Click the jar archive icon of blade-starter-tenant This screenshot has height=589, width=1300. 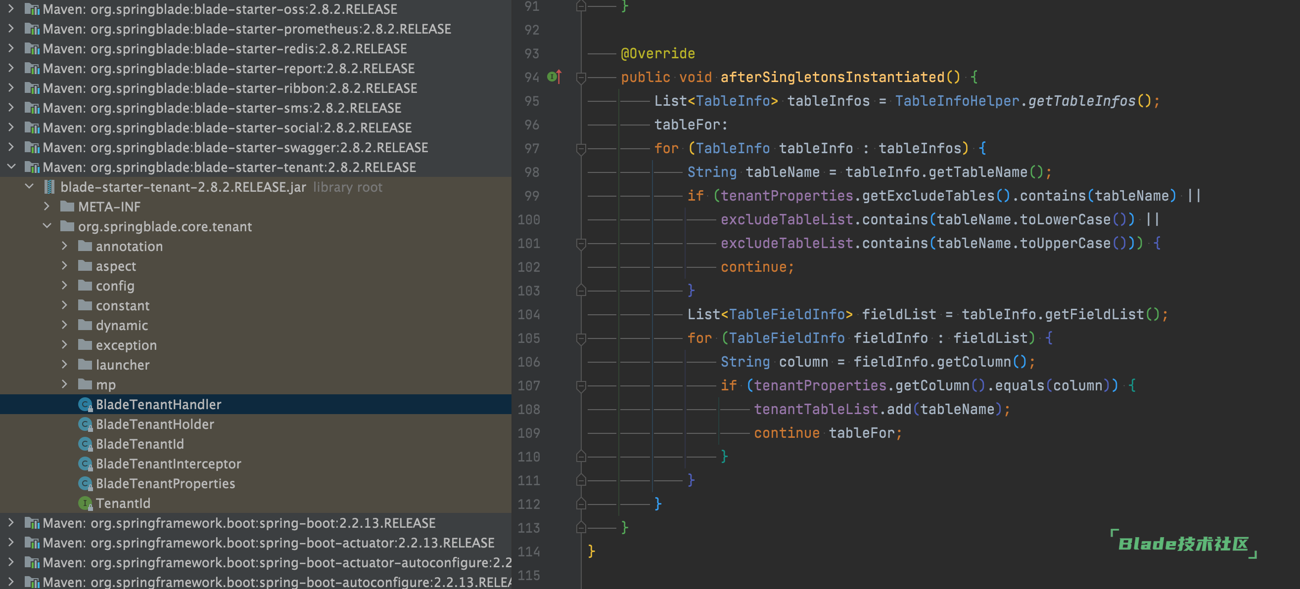(49, 187)
